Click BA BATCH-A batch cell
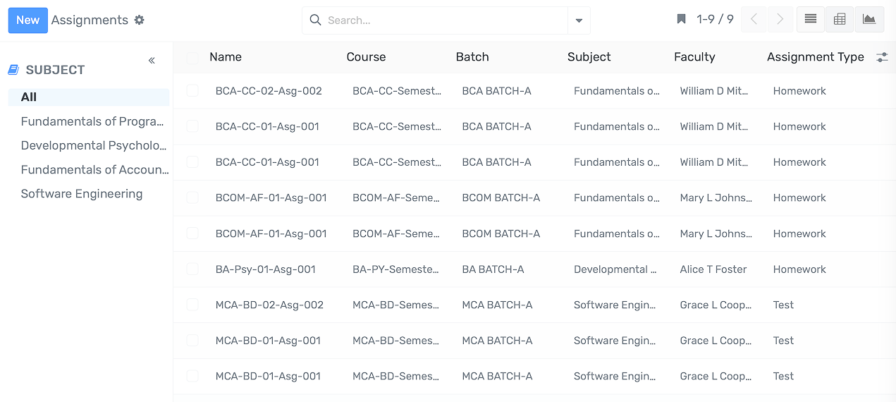This screenshot has width=896, height=402. [493, 269]
